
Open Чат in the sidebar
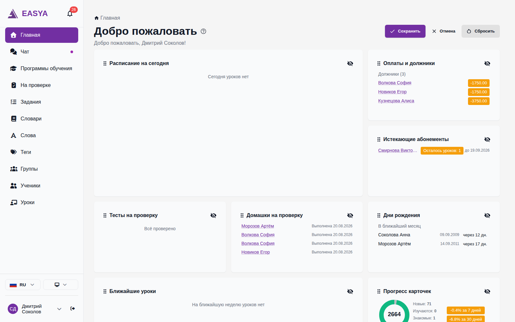pyautogui.click(x=42, y=52)
